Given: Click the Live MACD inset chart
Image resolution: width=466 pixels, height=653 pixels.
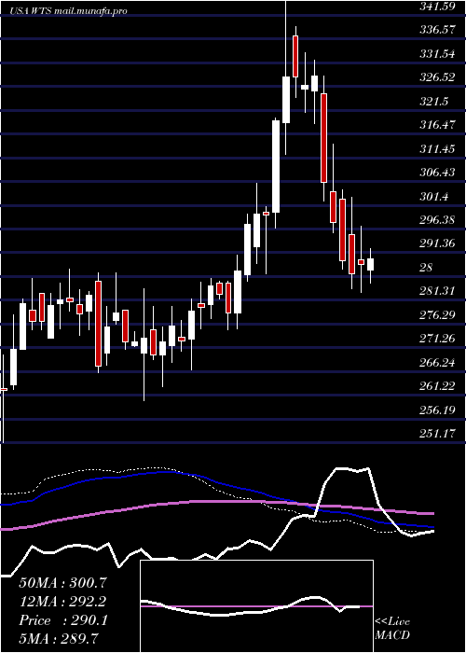Looking at the screenshot, I should pyautogui.click(x=256, y=606).
